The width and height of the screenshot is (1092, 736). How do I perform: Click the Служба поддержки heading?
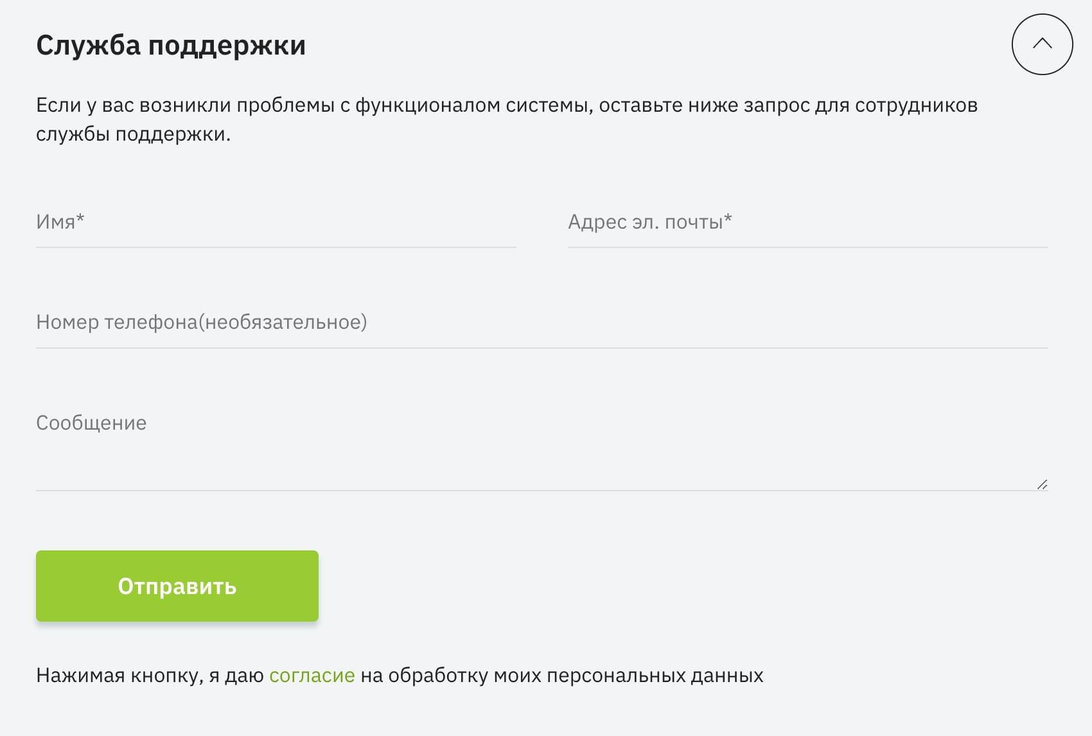tap(171, 46)
